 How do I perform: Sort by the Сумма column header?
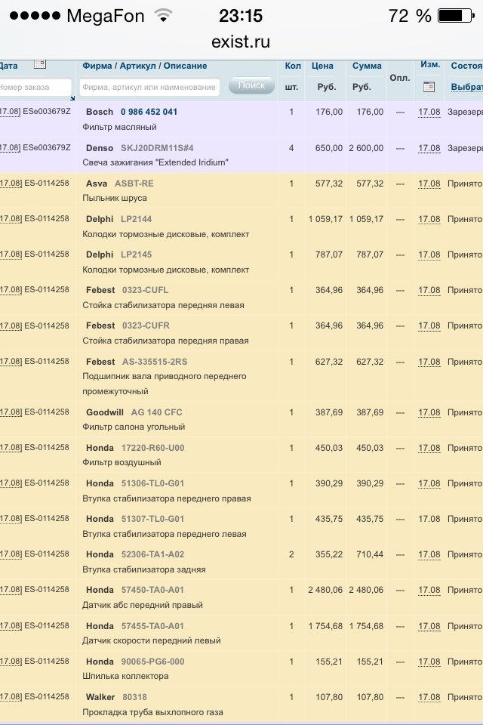tap(367, 66)
